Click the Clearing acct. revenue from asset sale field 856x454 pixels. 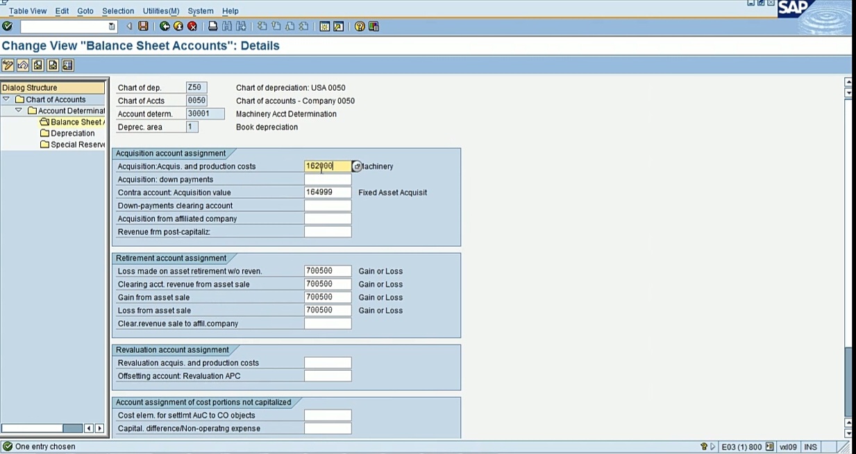[328, 284]
